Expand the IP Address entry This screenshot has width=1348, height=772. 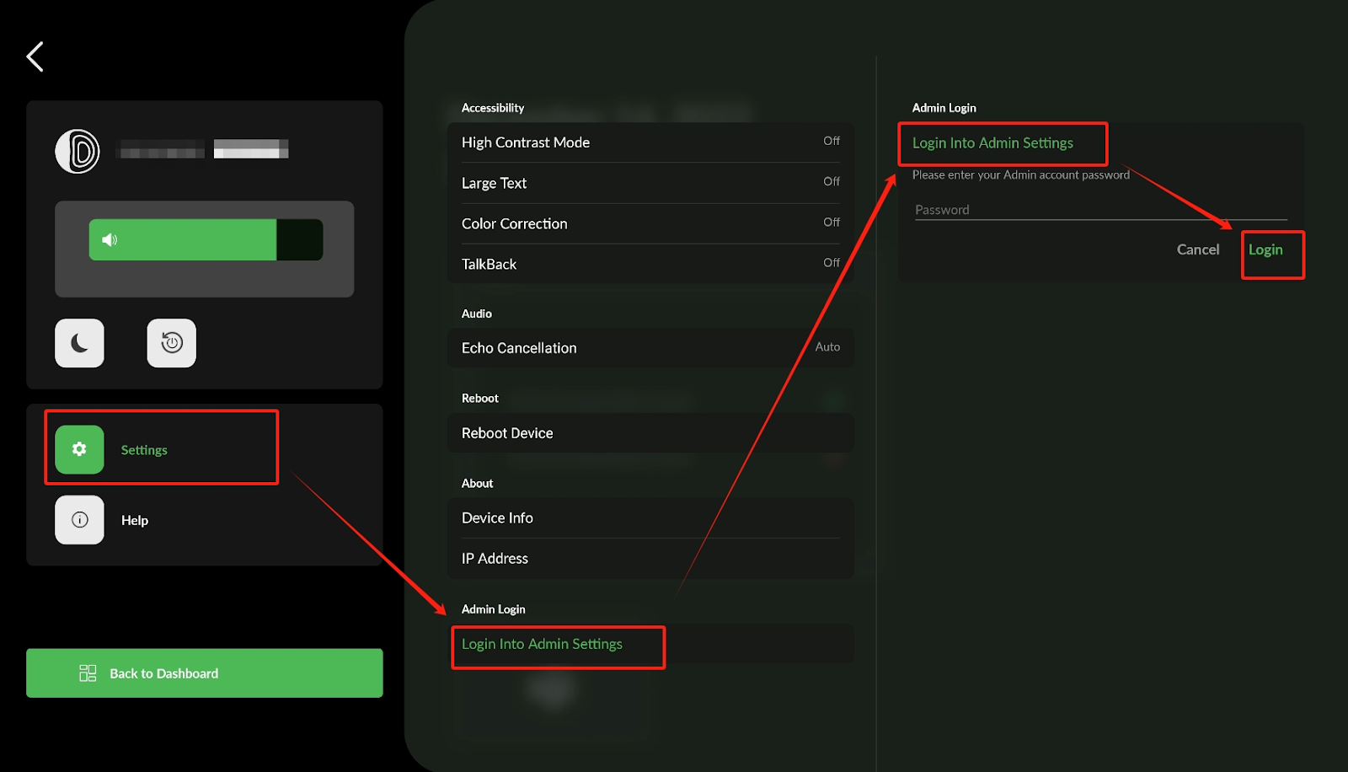pos(650,558)
